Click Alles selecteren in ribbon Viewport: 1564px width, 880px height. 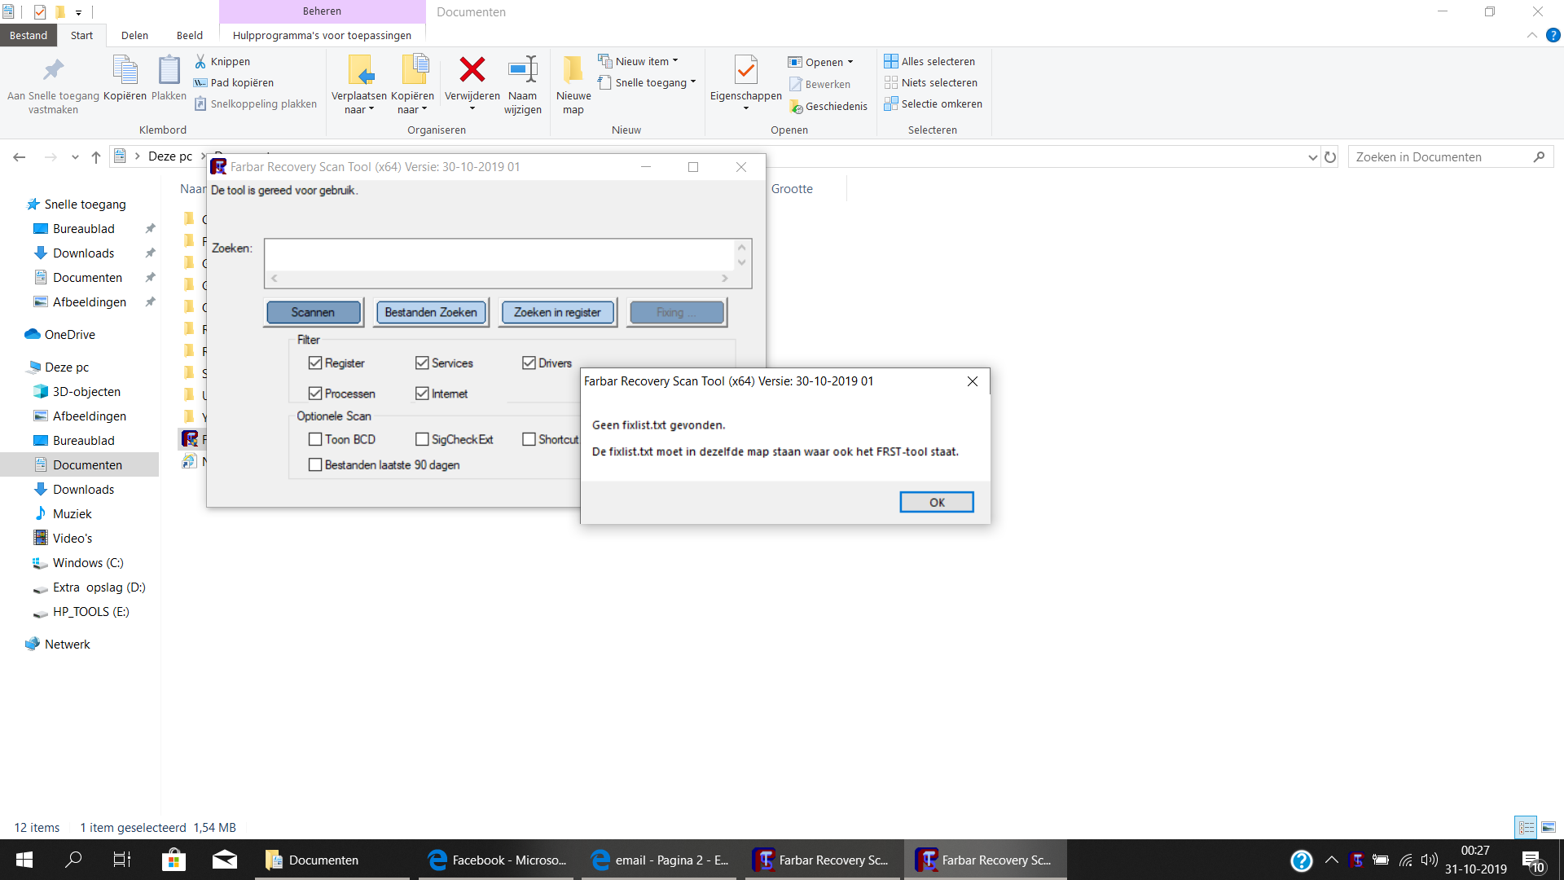pos(929,61)
